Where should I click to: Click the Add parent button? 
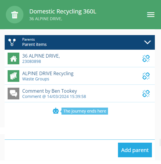(135, 150)
